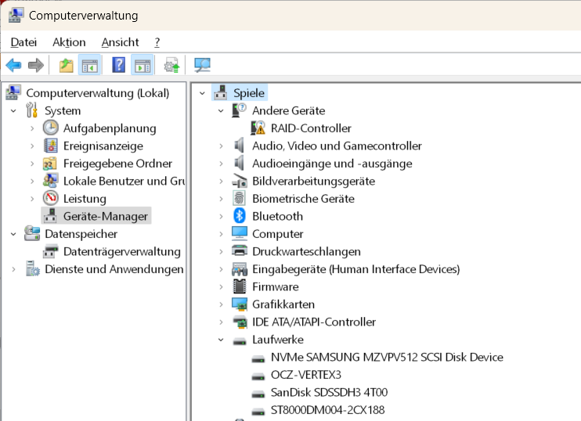
Task: Expand Audioeingänge und -ausgänge category
Action: (222, 164)
